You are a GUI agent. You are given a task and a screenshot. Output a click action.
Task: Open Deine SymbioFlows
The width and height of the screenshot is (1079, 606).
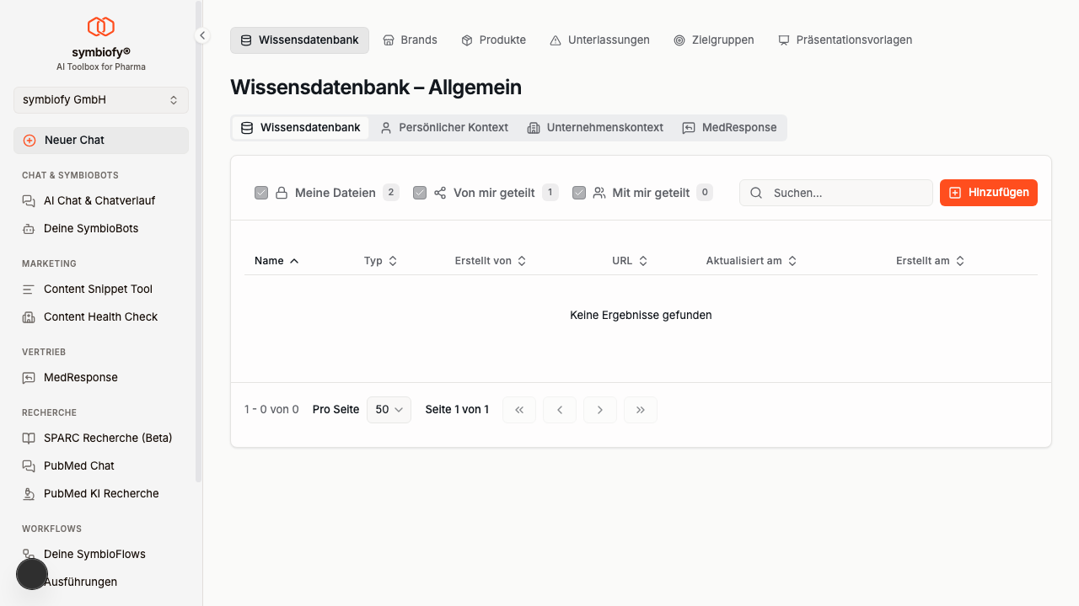[x=95, y=554]
